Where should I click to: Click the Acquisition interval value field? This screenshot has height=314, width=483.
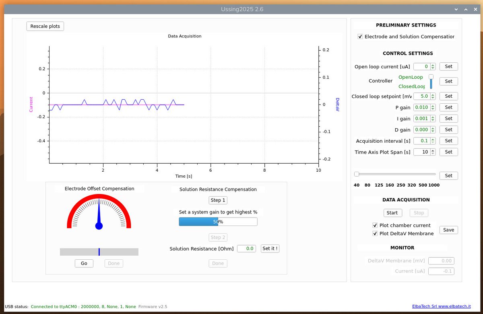(x=422, y=141)
